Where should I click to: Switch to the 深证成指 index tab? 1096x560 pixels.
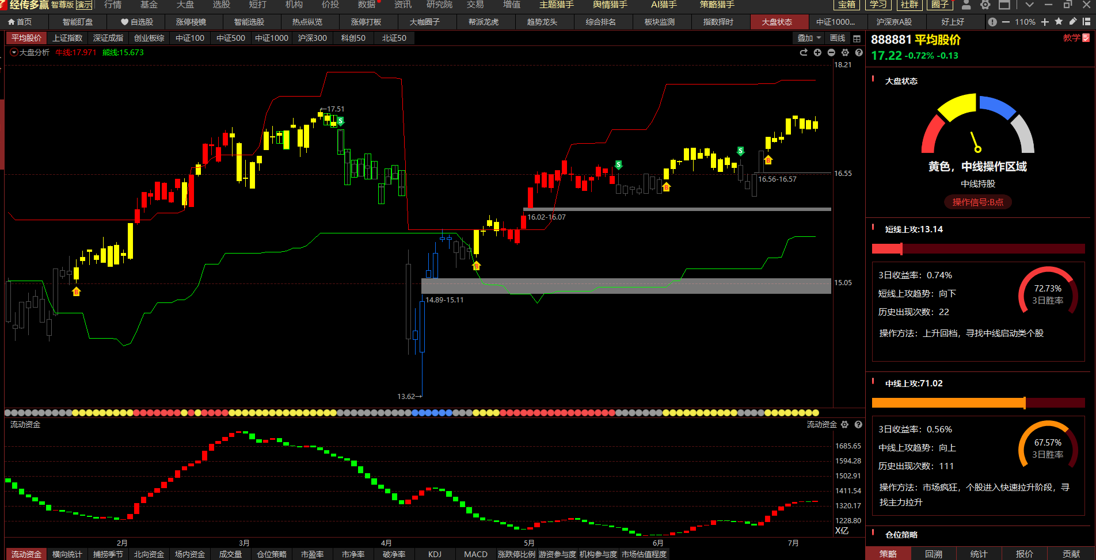click(x=108, y=38)
